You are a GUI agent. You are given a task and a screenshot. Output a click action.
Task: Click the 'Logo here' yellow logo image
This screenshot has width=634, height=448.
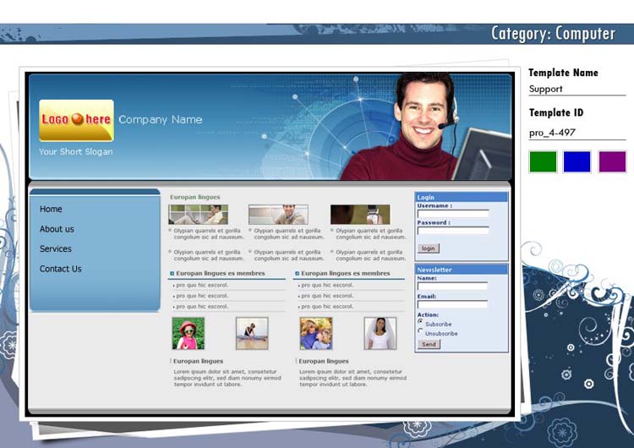[x=76, y=120]
